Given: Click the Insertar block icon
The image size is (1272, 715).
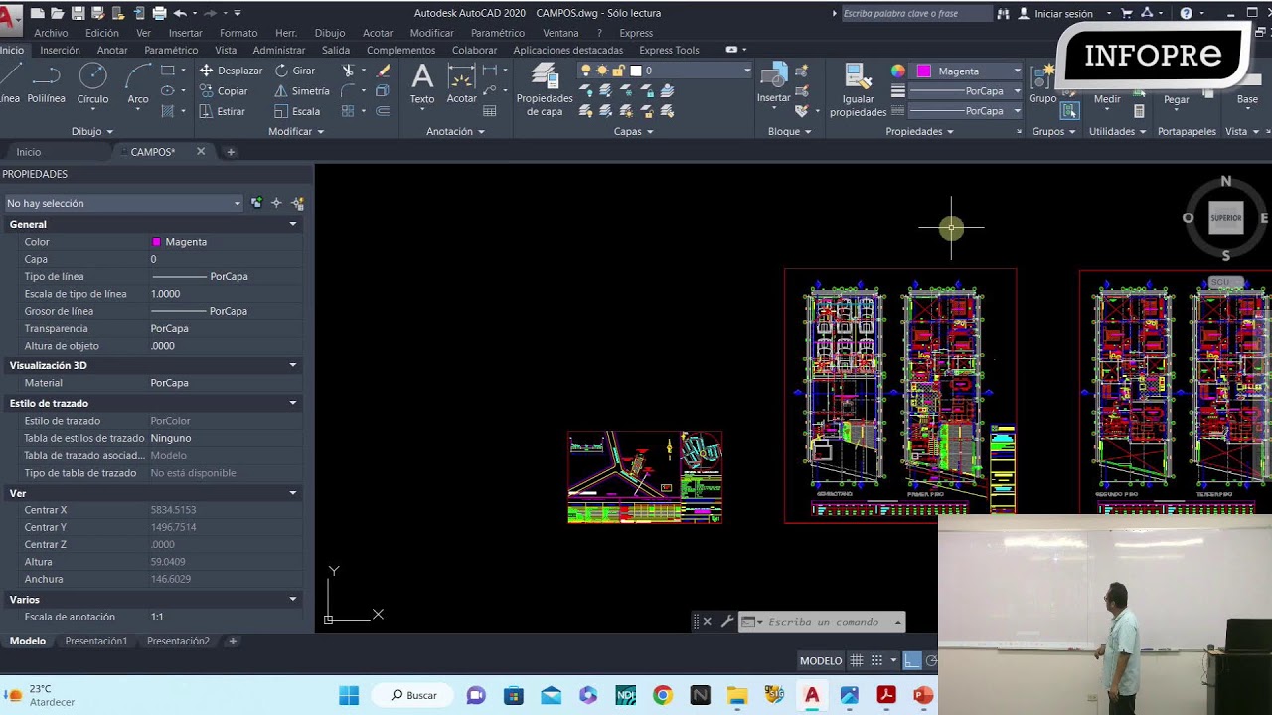Looking at the screenshot, I should 773,83.
